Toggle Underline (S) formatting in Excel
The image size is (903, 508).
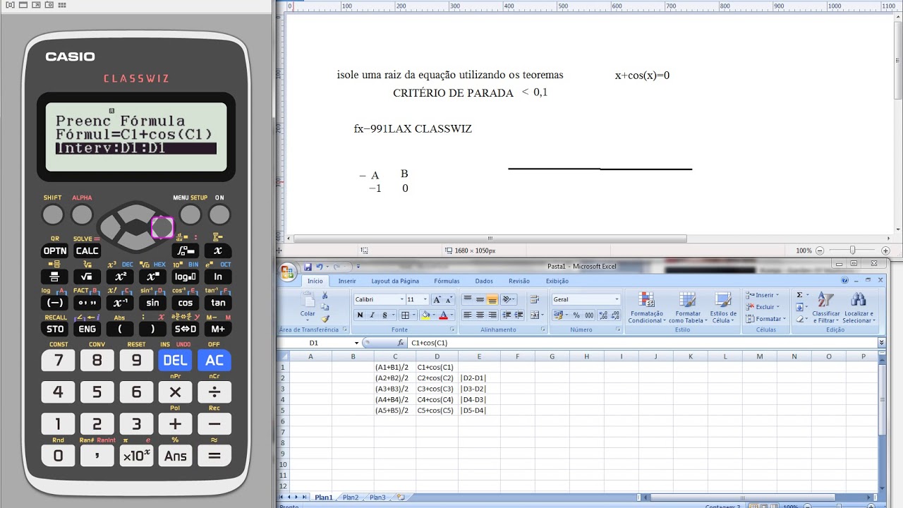[384, 315]
